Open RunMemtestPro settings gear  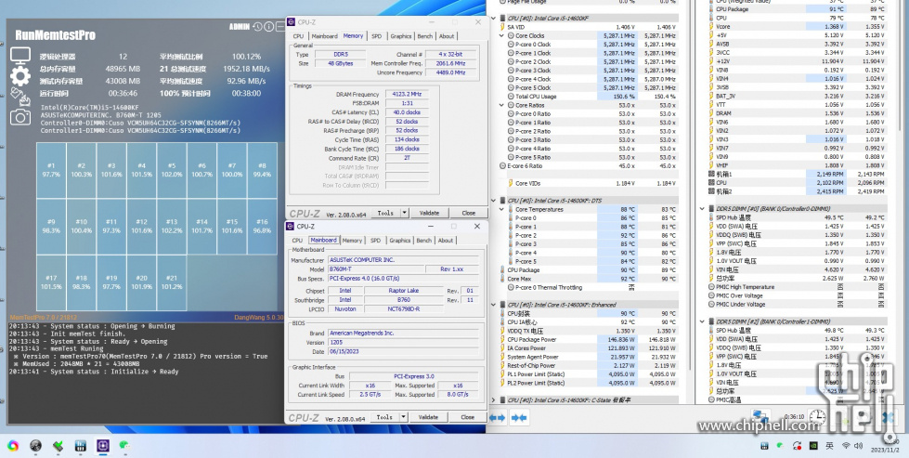[20, 76]
